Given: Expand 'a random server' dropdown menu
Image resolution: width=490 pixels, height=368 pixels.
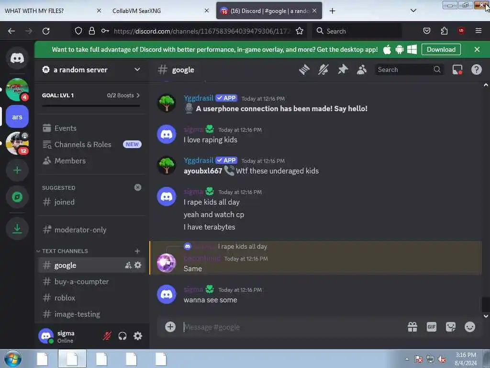Looking at the screenshot, I should (137, 69).
